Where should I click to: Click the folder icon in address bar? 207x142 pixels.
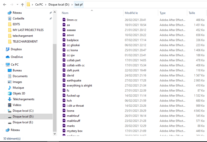tap(28, 5)
